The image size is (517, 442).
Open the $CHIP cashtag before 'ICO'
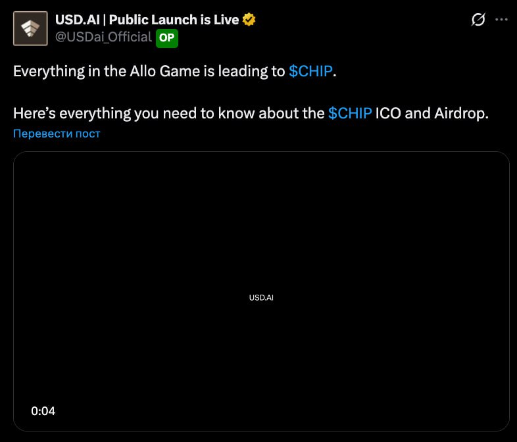(350, 113)
